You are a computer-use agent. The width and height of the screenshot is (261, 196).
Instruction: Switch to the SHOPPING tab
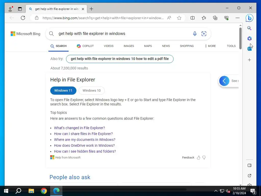(187, 46)
